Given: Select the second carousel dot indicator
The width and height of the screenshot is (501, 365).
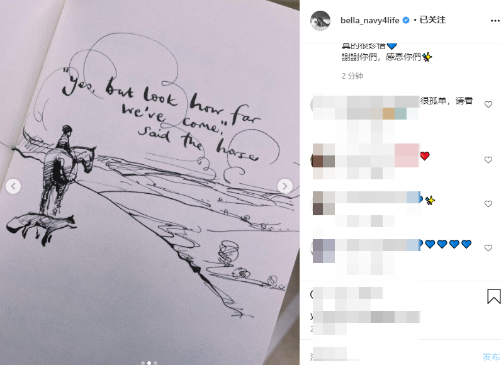Looking at the screenshot, I should point(149,362).
